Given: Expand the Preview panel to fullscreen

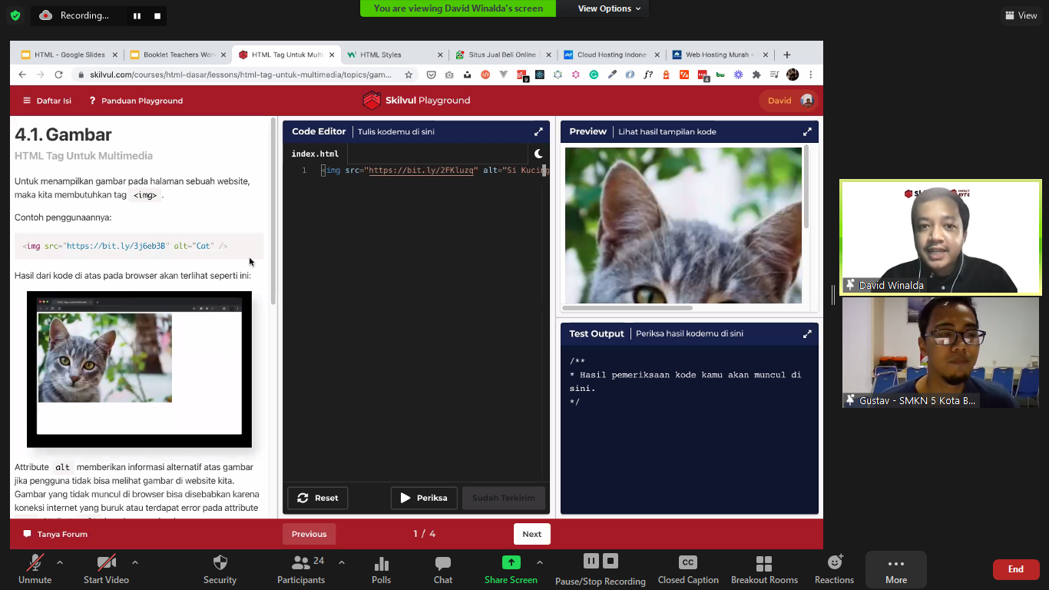Looking at the screenshot, I should [807, 131].
